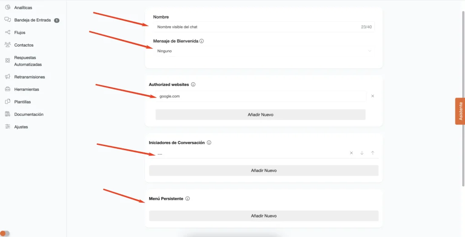
Task: Open the Herramientas toolbox icon
Action: pos(8,89)
